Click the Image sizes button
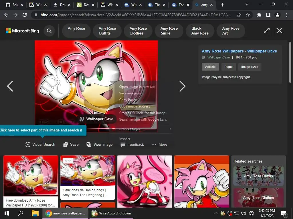The width and height of the screenshot is (293, 219). click(250, 67)
